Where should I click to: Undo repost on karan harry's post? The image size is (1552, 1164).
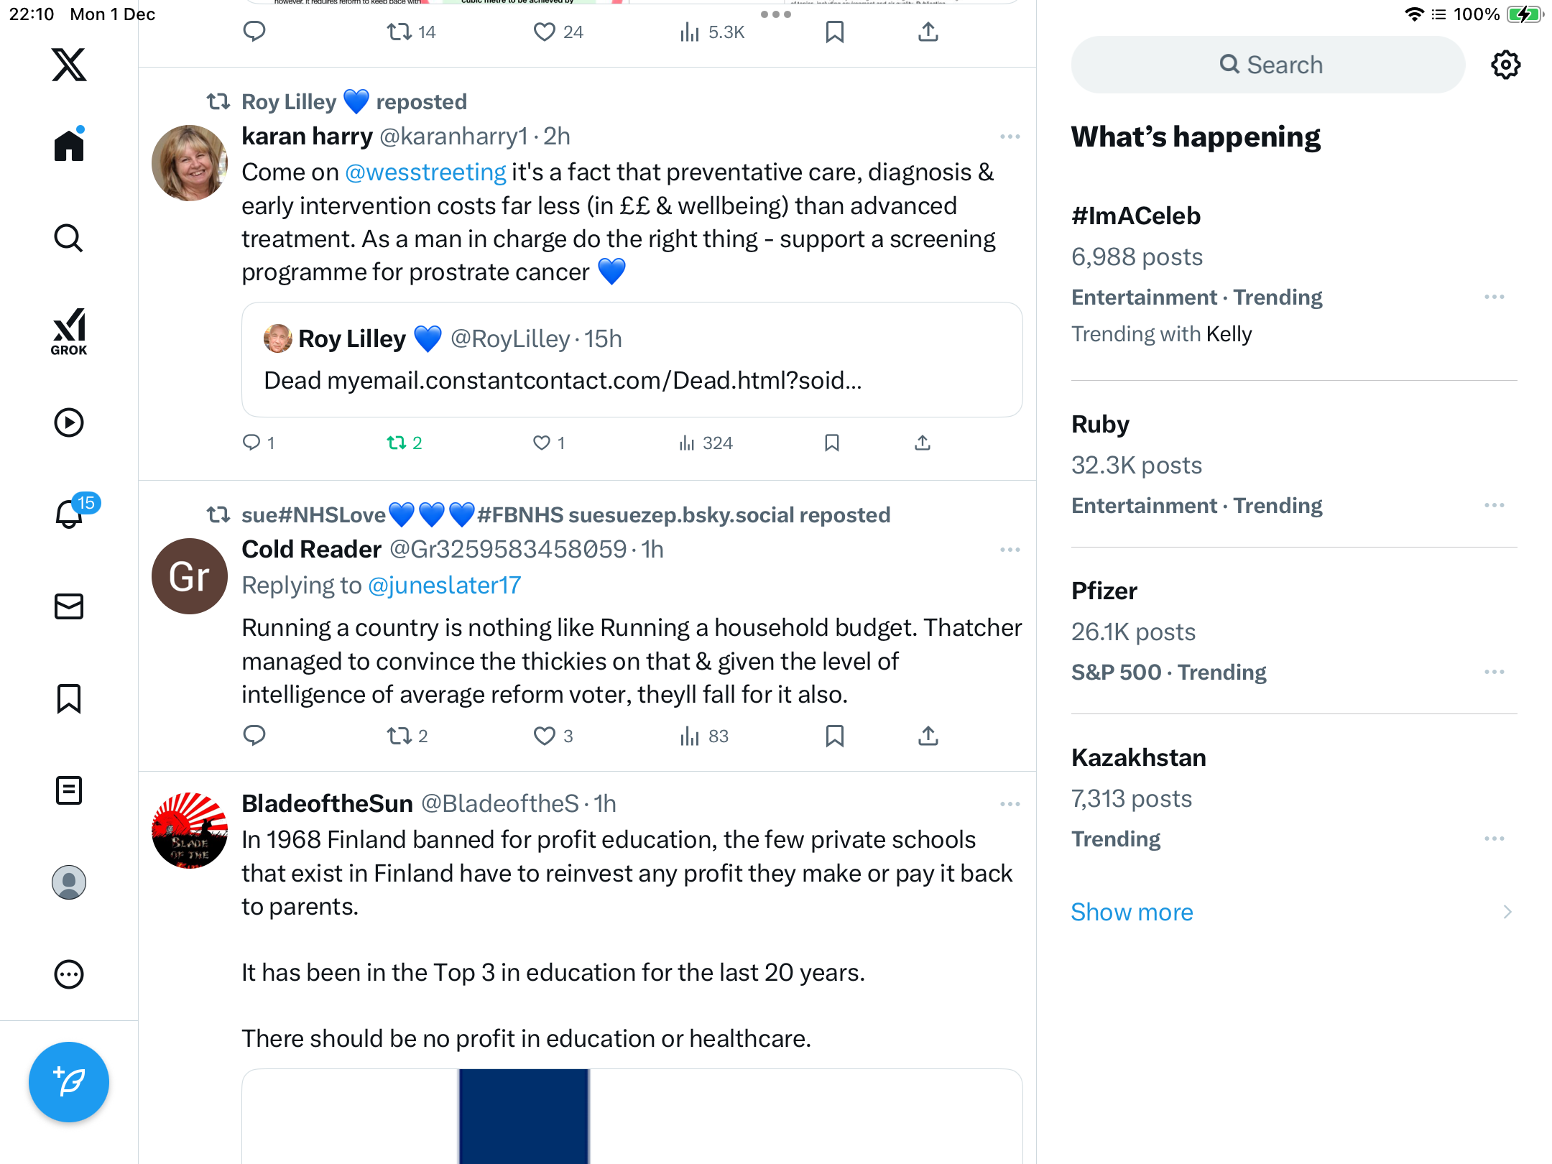(x=397, y=443)
